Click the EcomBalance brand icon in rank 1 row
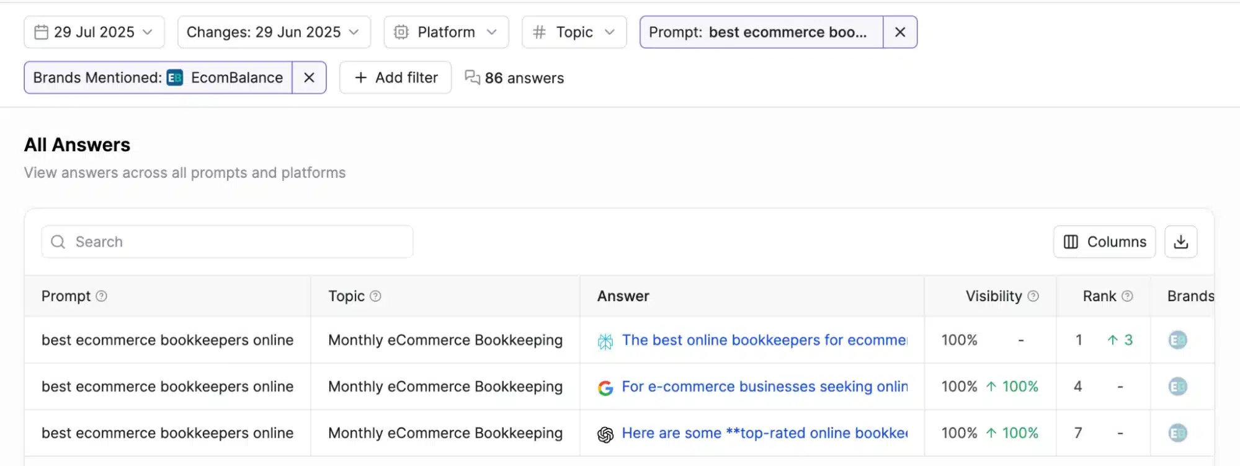1240x466 pixels. [1177, 340]
